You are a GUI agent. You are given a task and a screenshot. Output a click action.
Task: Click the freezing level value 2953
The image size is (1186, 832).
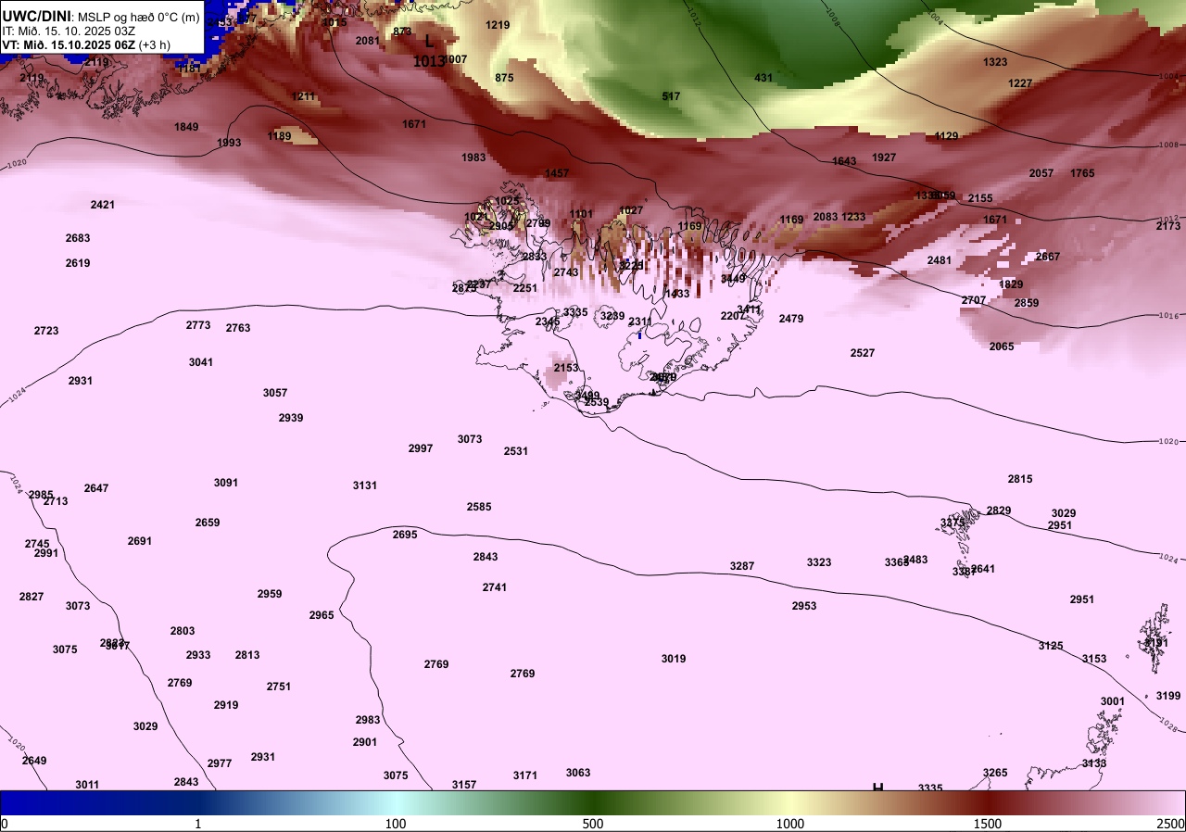coord(804,606)
